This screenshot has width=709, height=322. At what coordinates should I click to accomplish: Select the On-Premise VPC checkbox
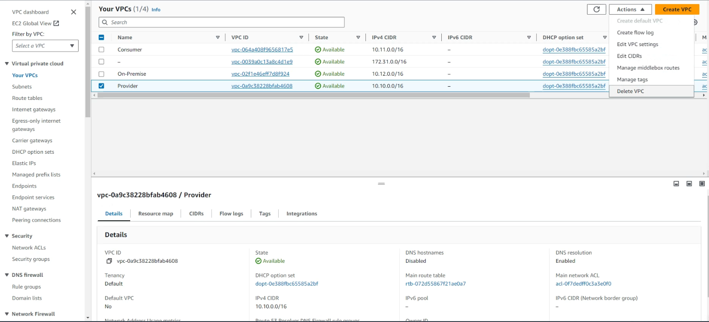(101, 74)
